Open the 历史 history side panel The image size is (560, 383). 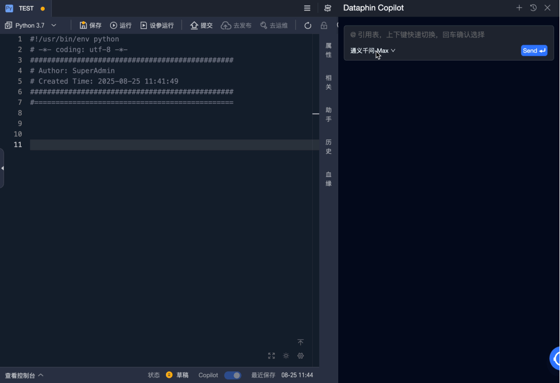[x=329, y=146]
